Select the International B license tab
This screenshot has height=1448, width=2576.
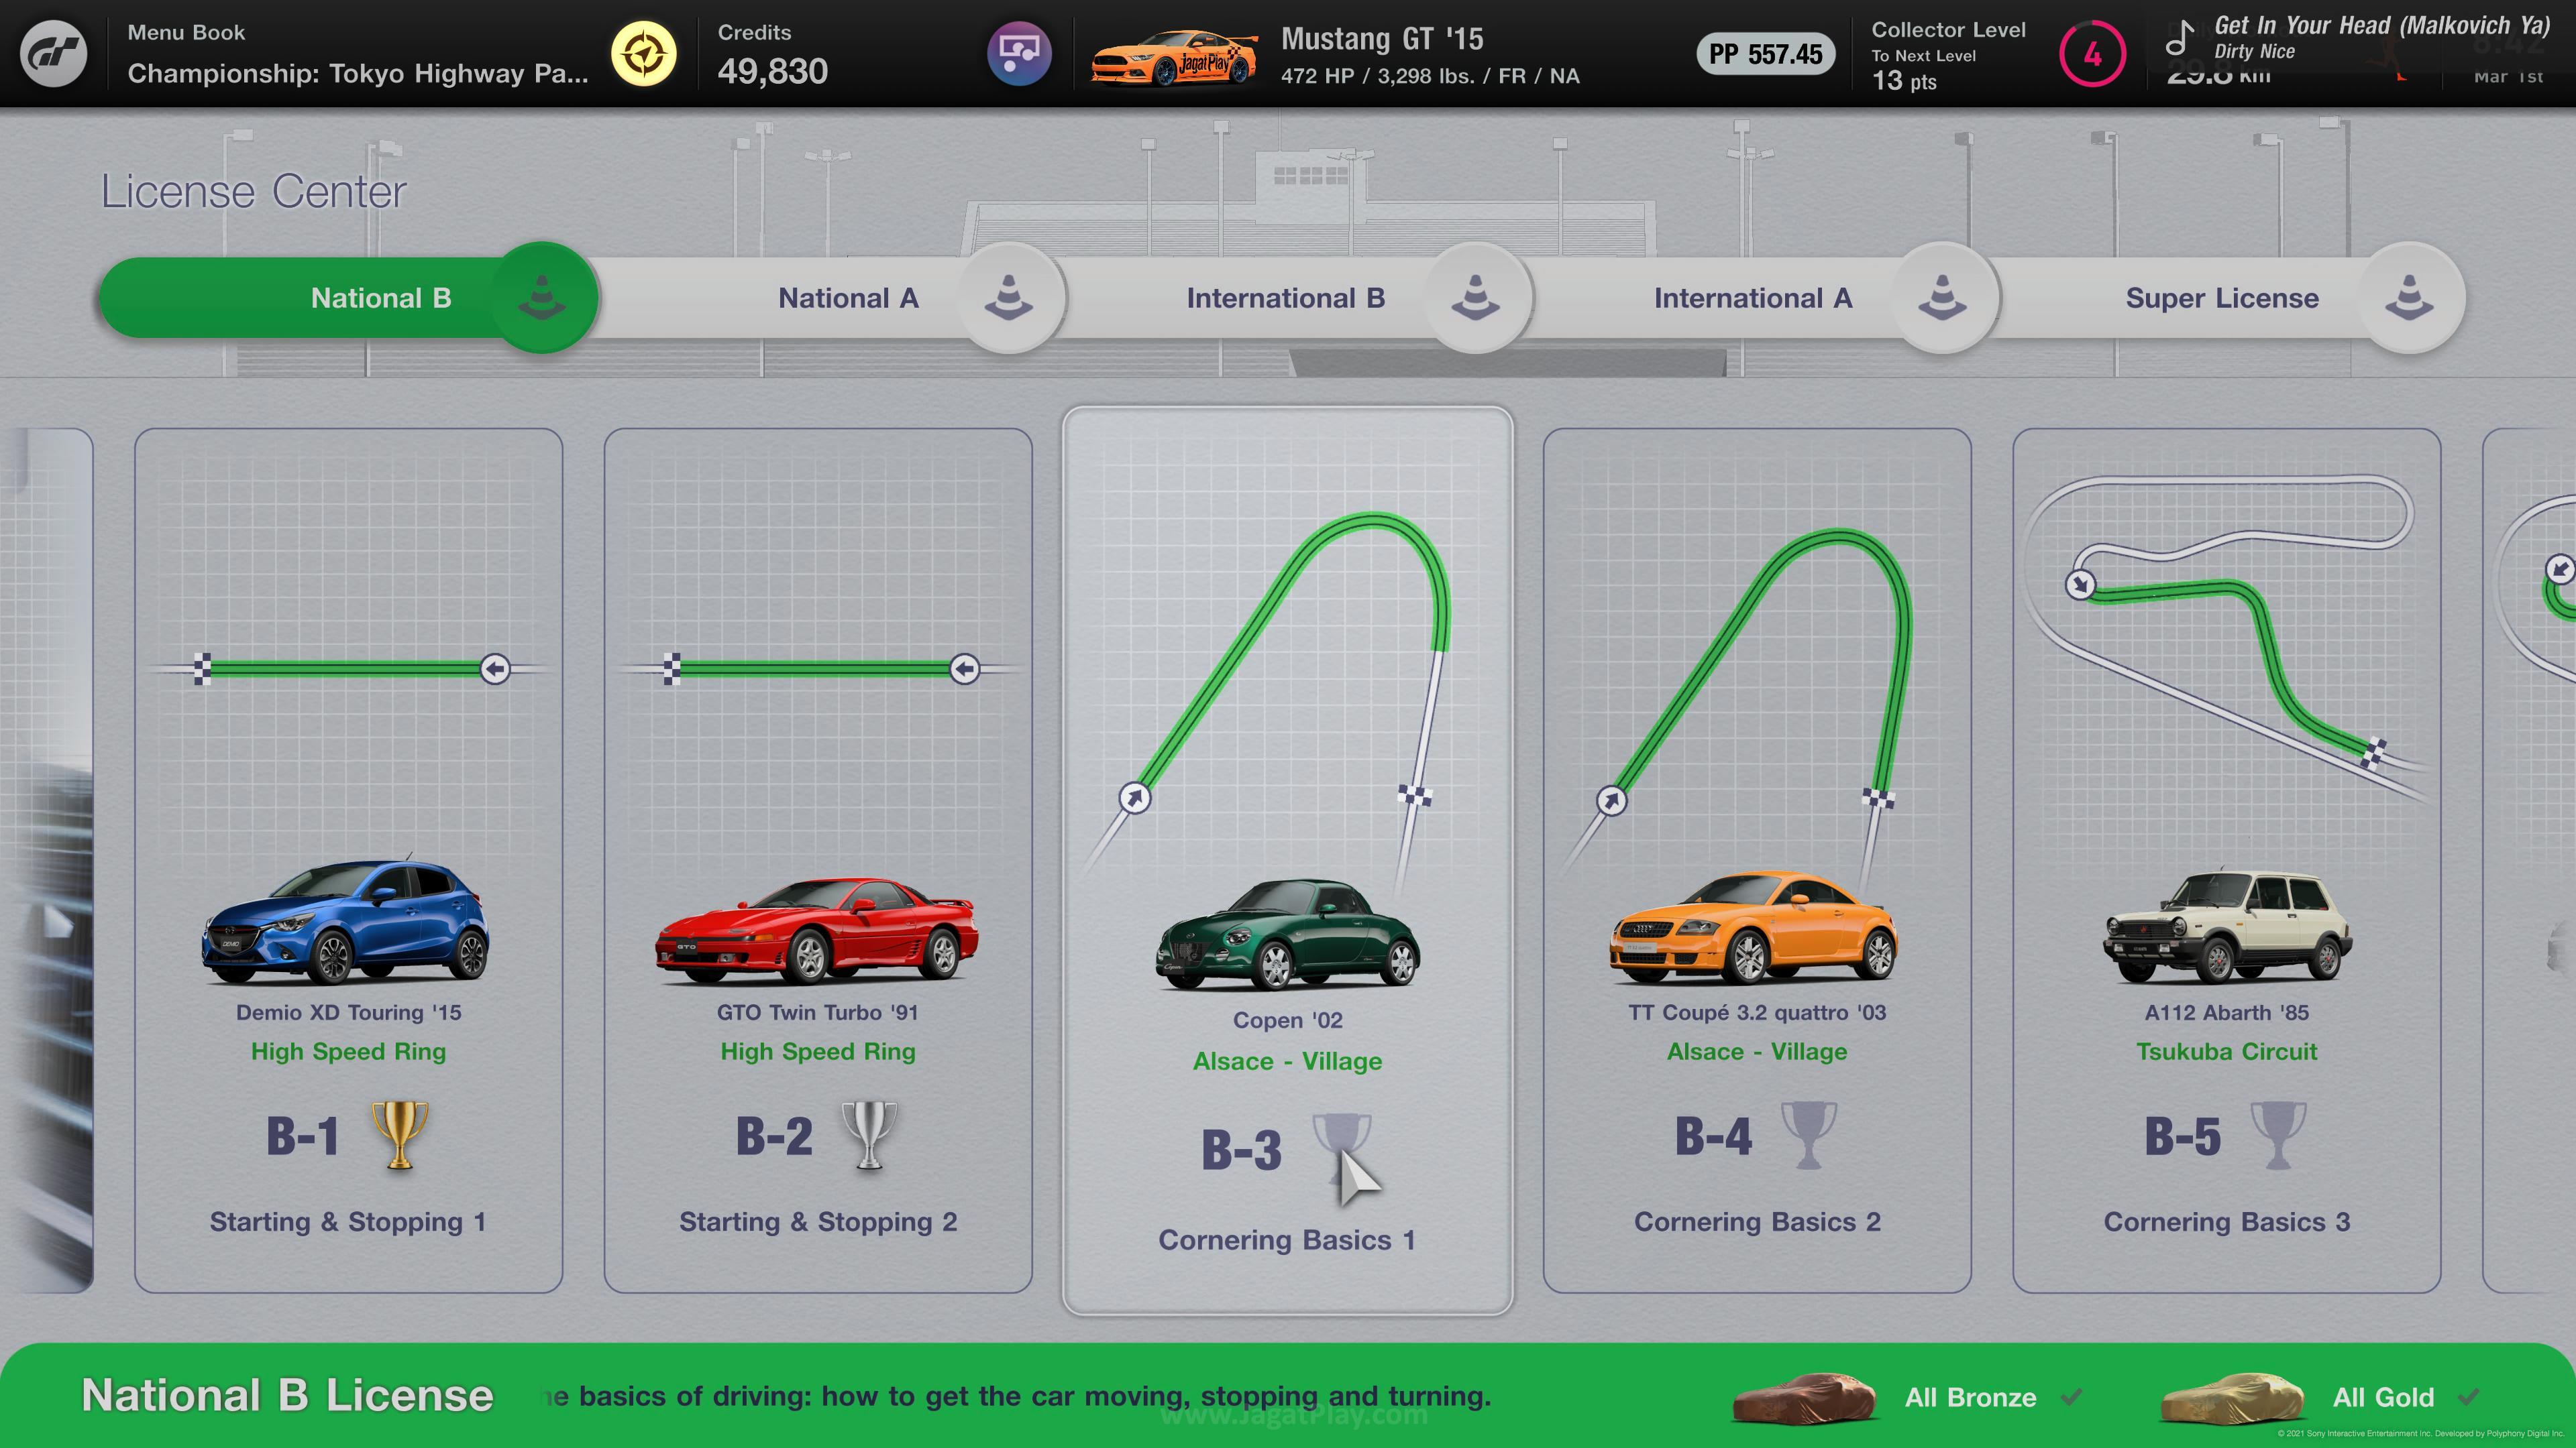coord(1285,298)
